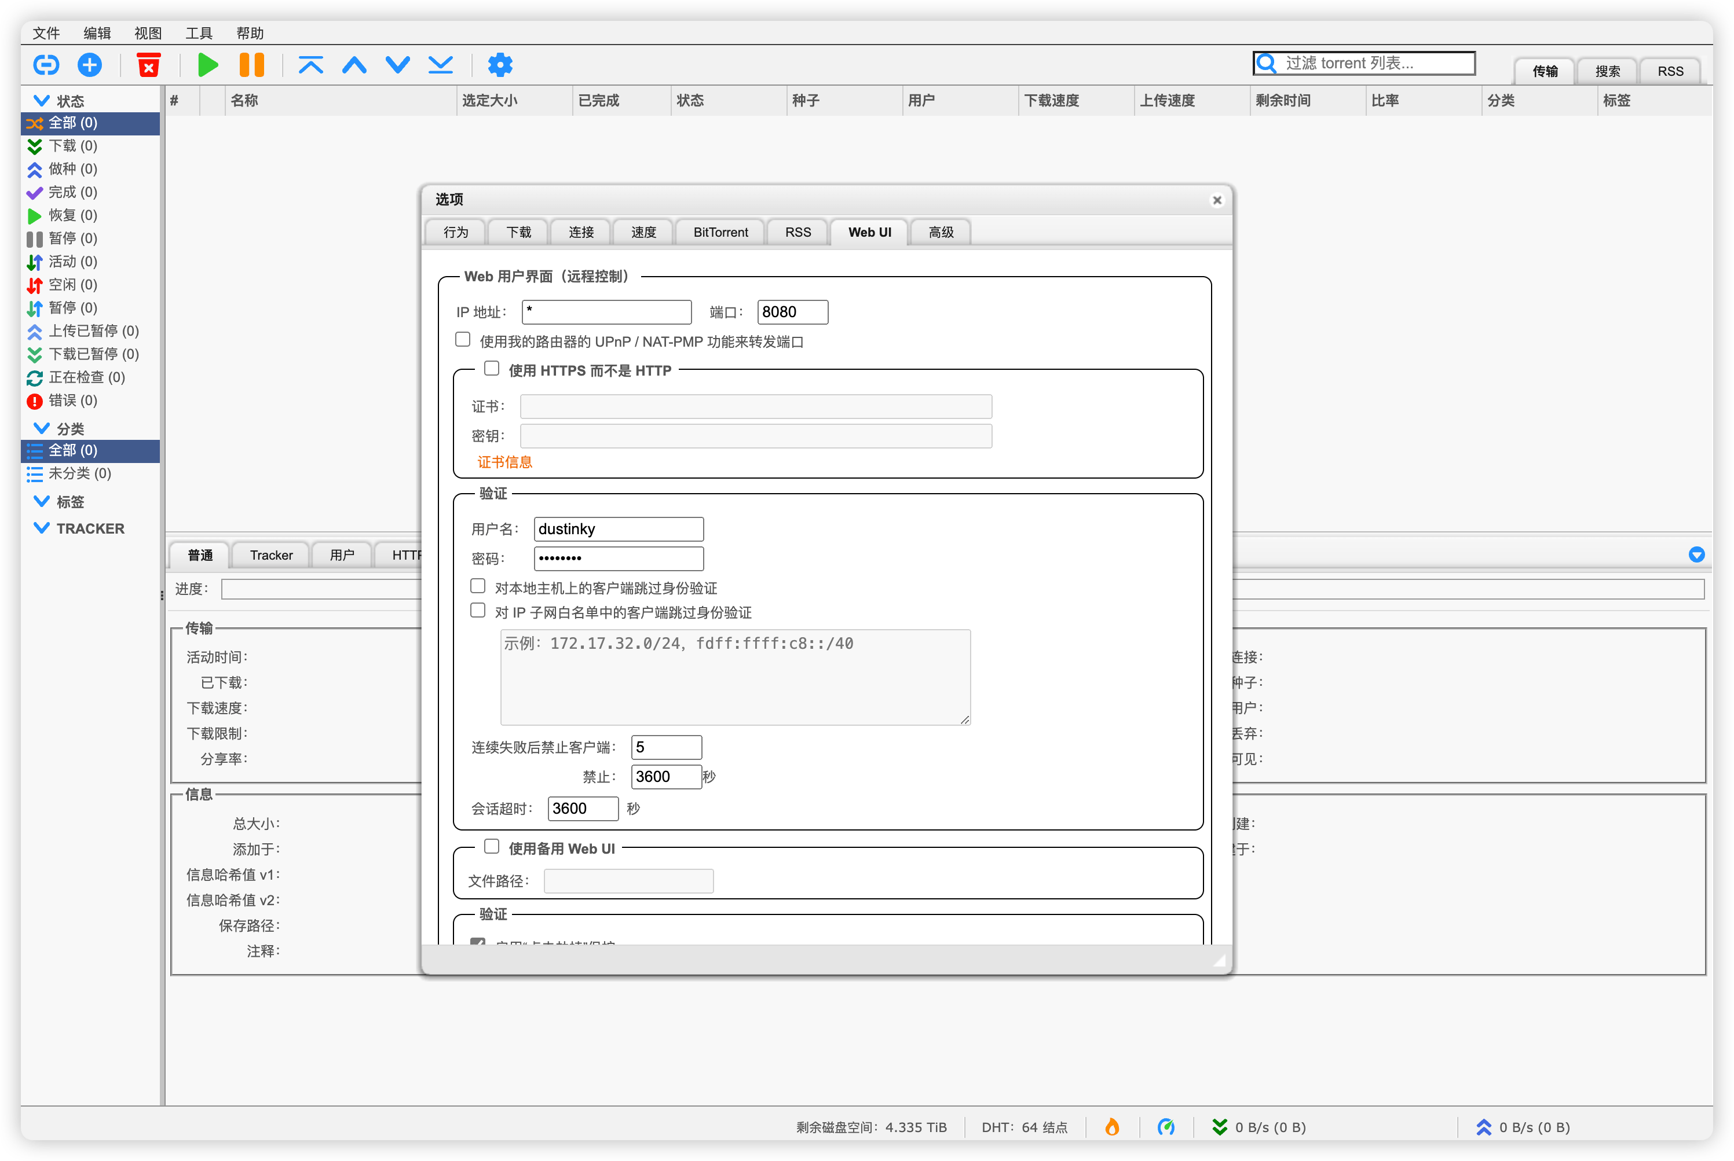Click the red delete torrent icon
Image resolution: width=1734 pixels, height=1161 pixels.
149,65
